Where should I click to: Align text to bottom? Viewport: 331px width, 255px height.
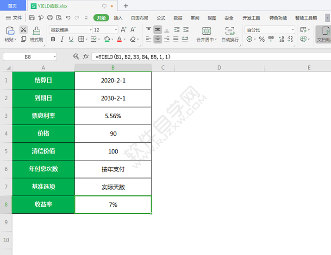point(167,30)
